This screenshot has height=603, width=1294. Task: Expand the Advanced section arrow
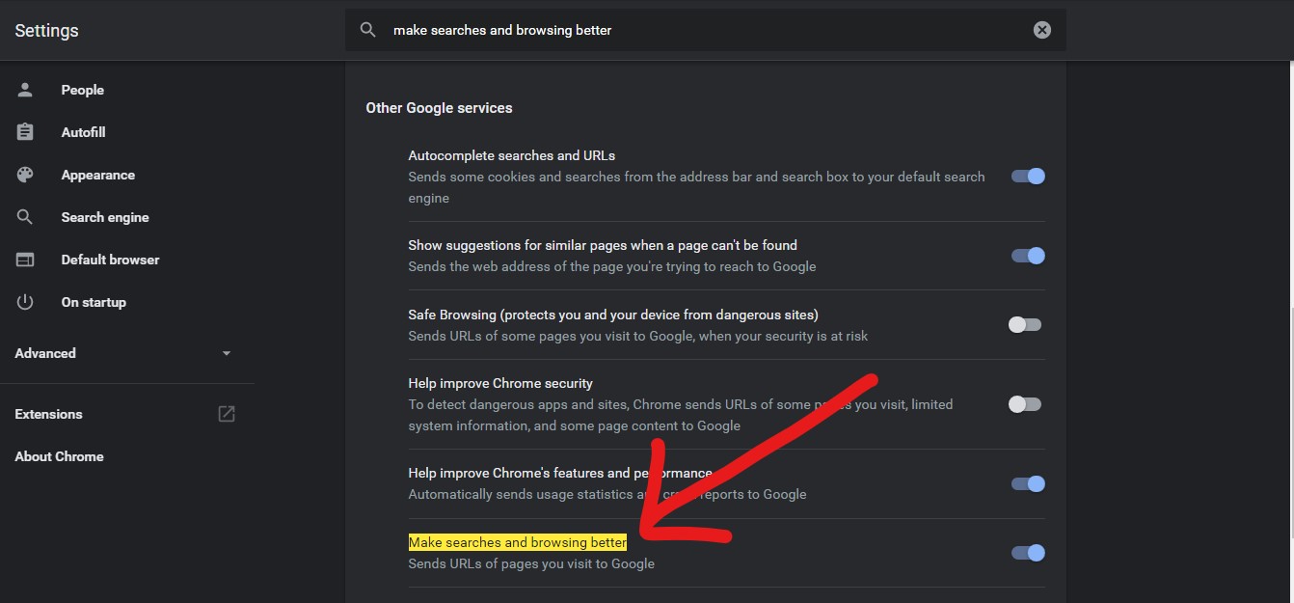227,353
